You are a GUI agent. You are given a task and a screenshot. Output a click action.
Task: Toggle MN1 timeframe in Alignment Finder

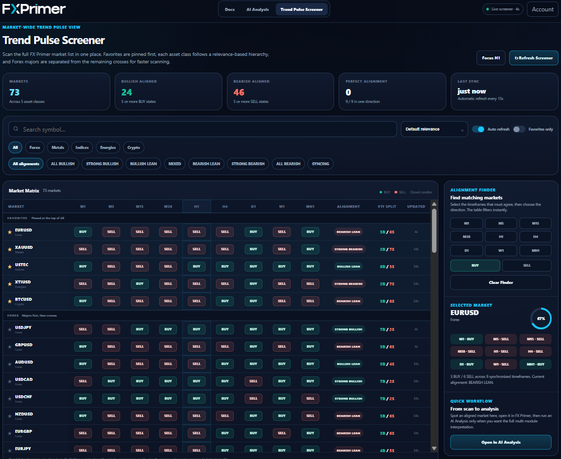coord(535,251)
